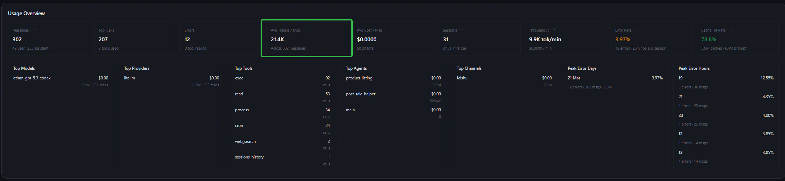
Task: Click the help icon beside Messages
Action: (34, 30)
